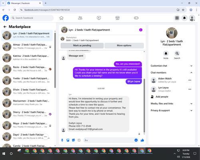Viewport: 200px width, 160px height.
Task: Attach a photo with the image icon
Action: [68, 140]
